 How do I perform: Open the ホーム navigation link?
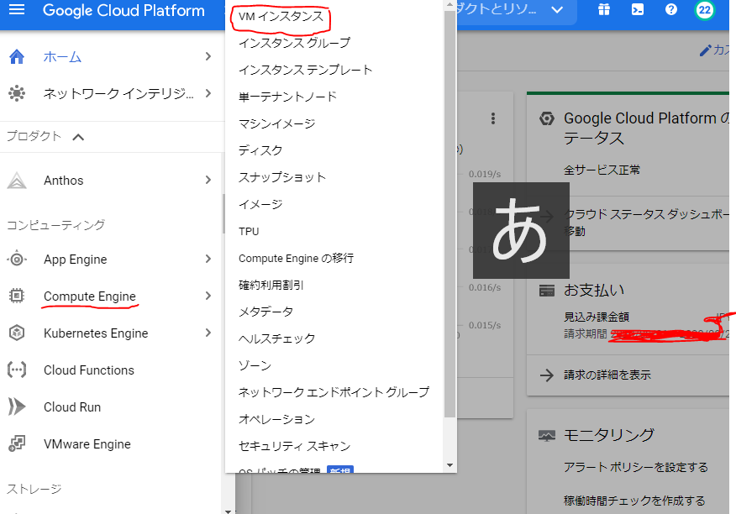tap(62, 57)
